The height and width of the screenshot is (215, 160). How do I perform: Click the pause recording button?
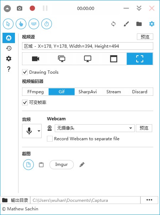click(x=45, y=8)
